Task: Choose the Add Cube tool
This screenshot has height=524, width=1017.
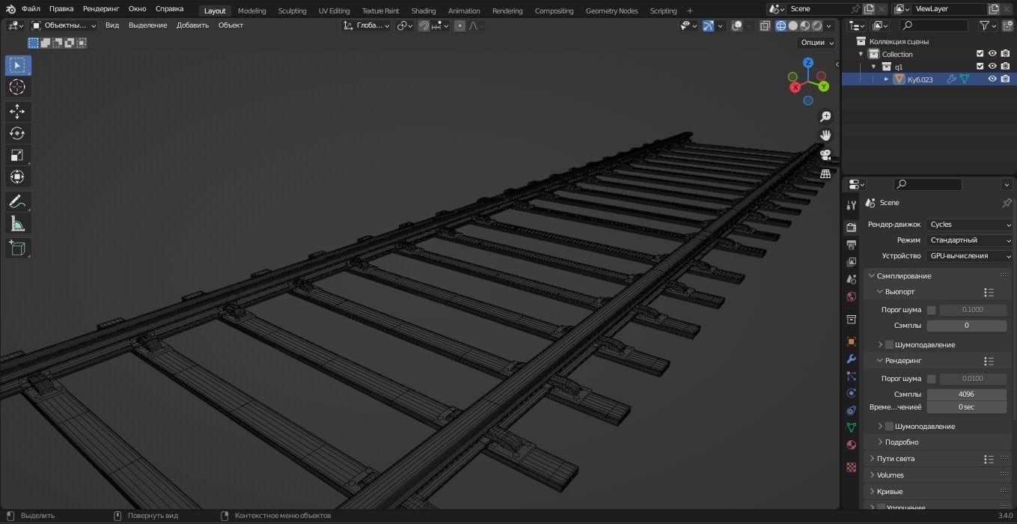Action: click(x=17, y=248)
